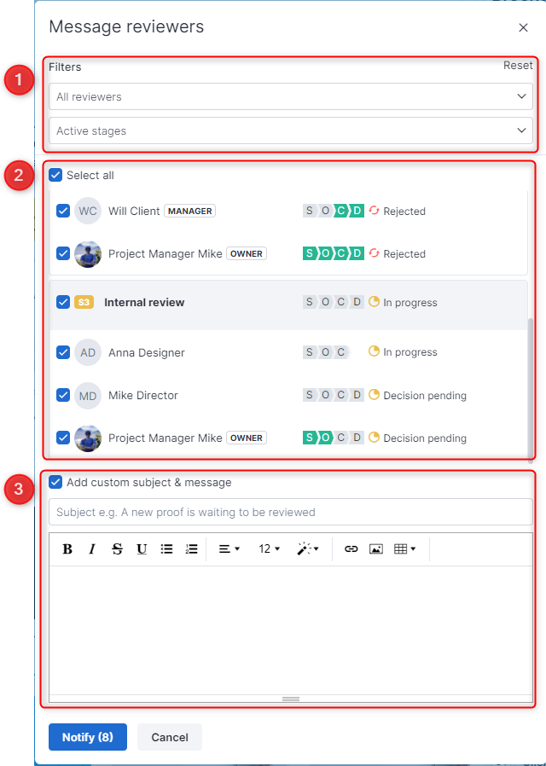
Task: Open the paragraph alignment dropdown
Action: click(229, 549)
